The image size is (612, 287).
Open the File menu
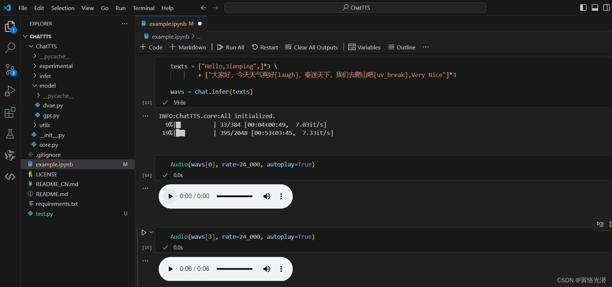tap(23, 8)
